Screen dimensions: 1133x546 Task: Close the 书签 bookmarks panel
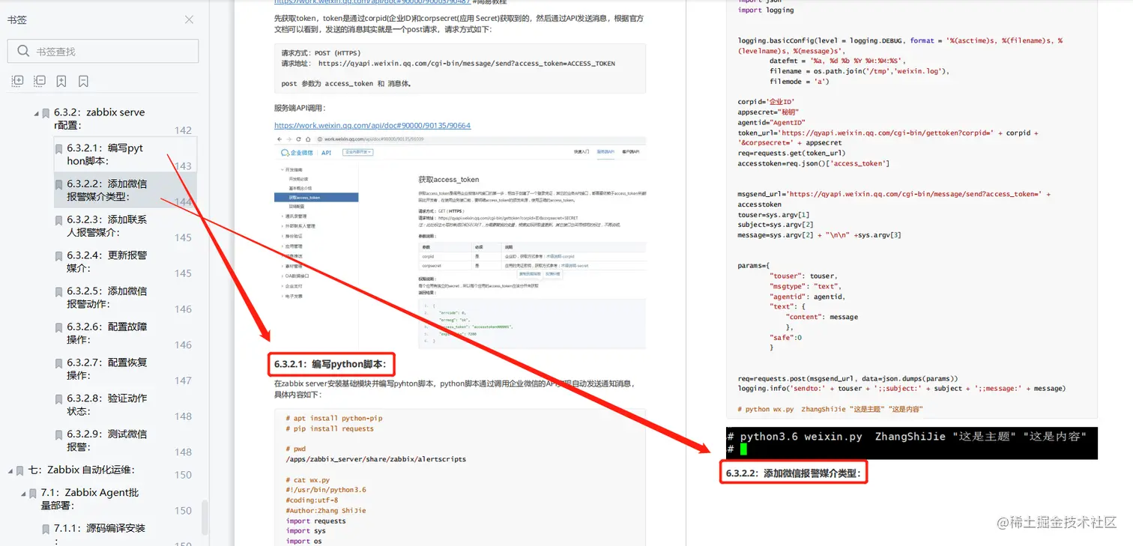[x=189, y=19]
